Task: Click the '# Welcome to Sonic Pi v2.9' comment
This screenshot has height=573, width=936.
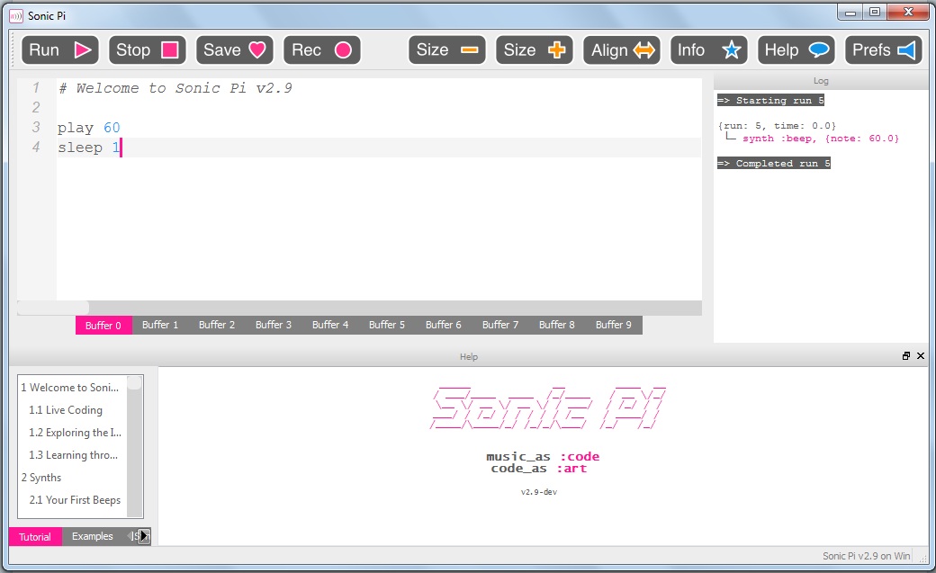Action: coord(175,88)
